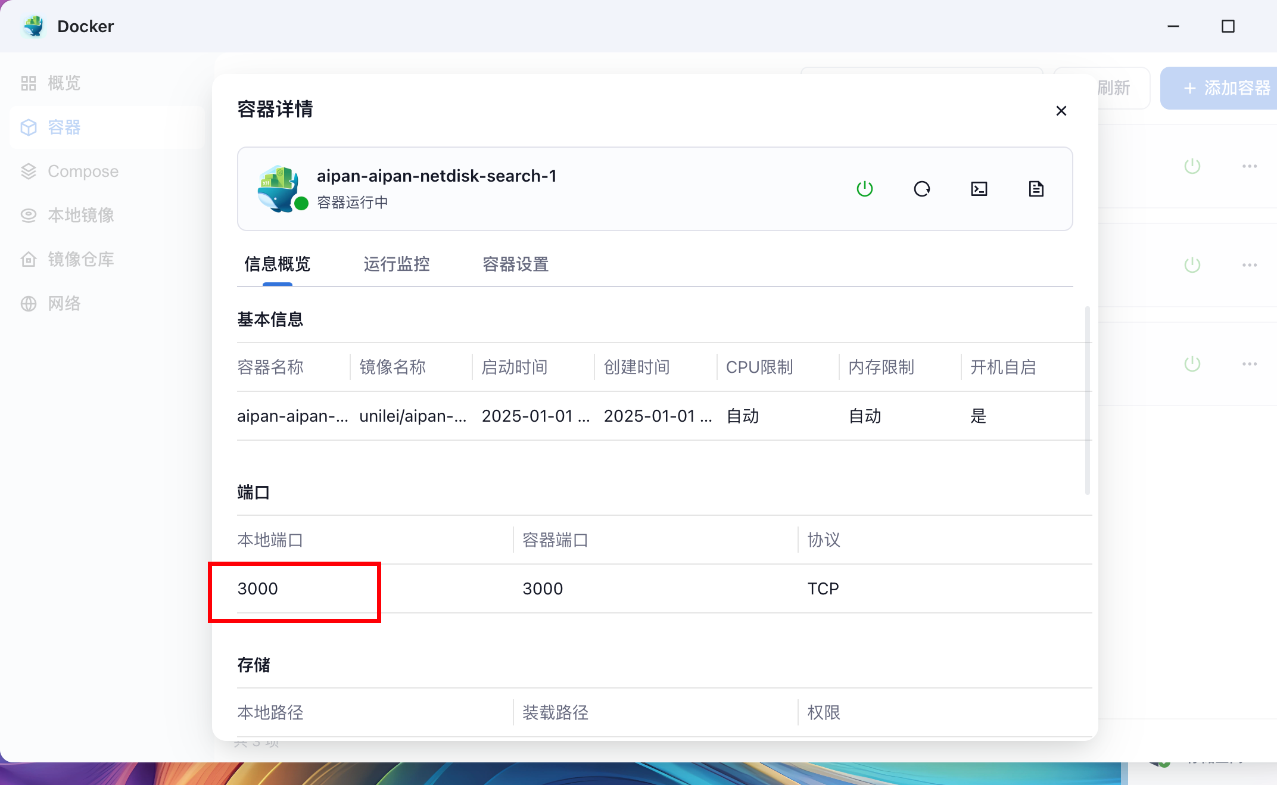The height and width of the screenshot is (785, 1277).
Task: Click the Compose layers icon
Action: click(x=29, y=171)
